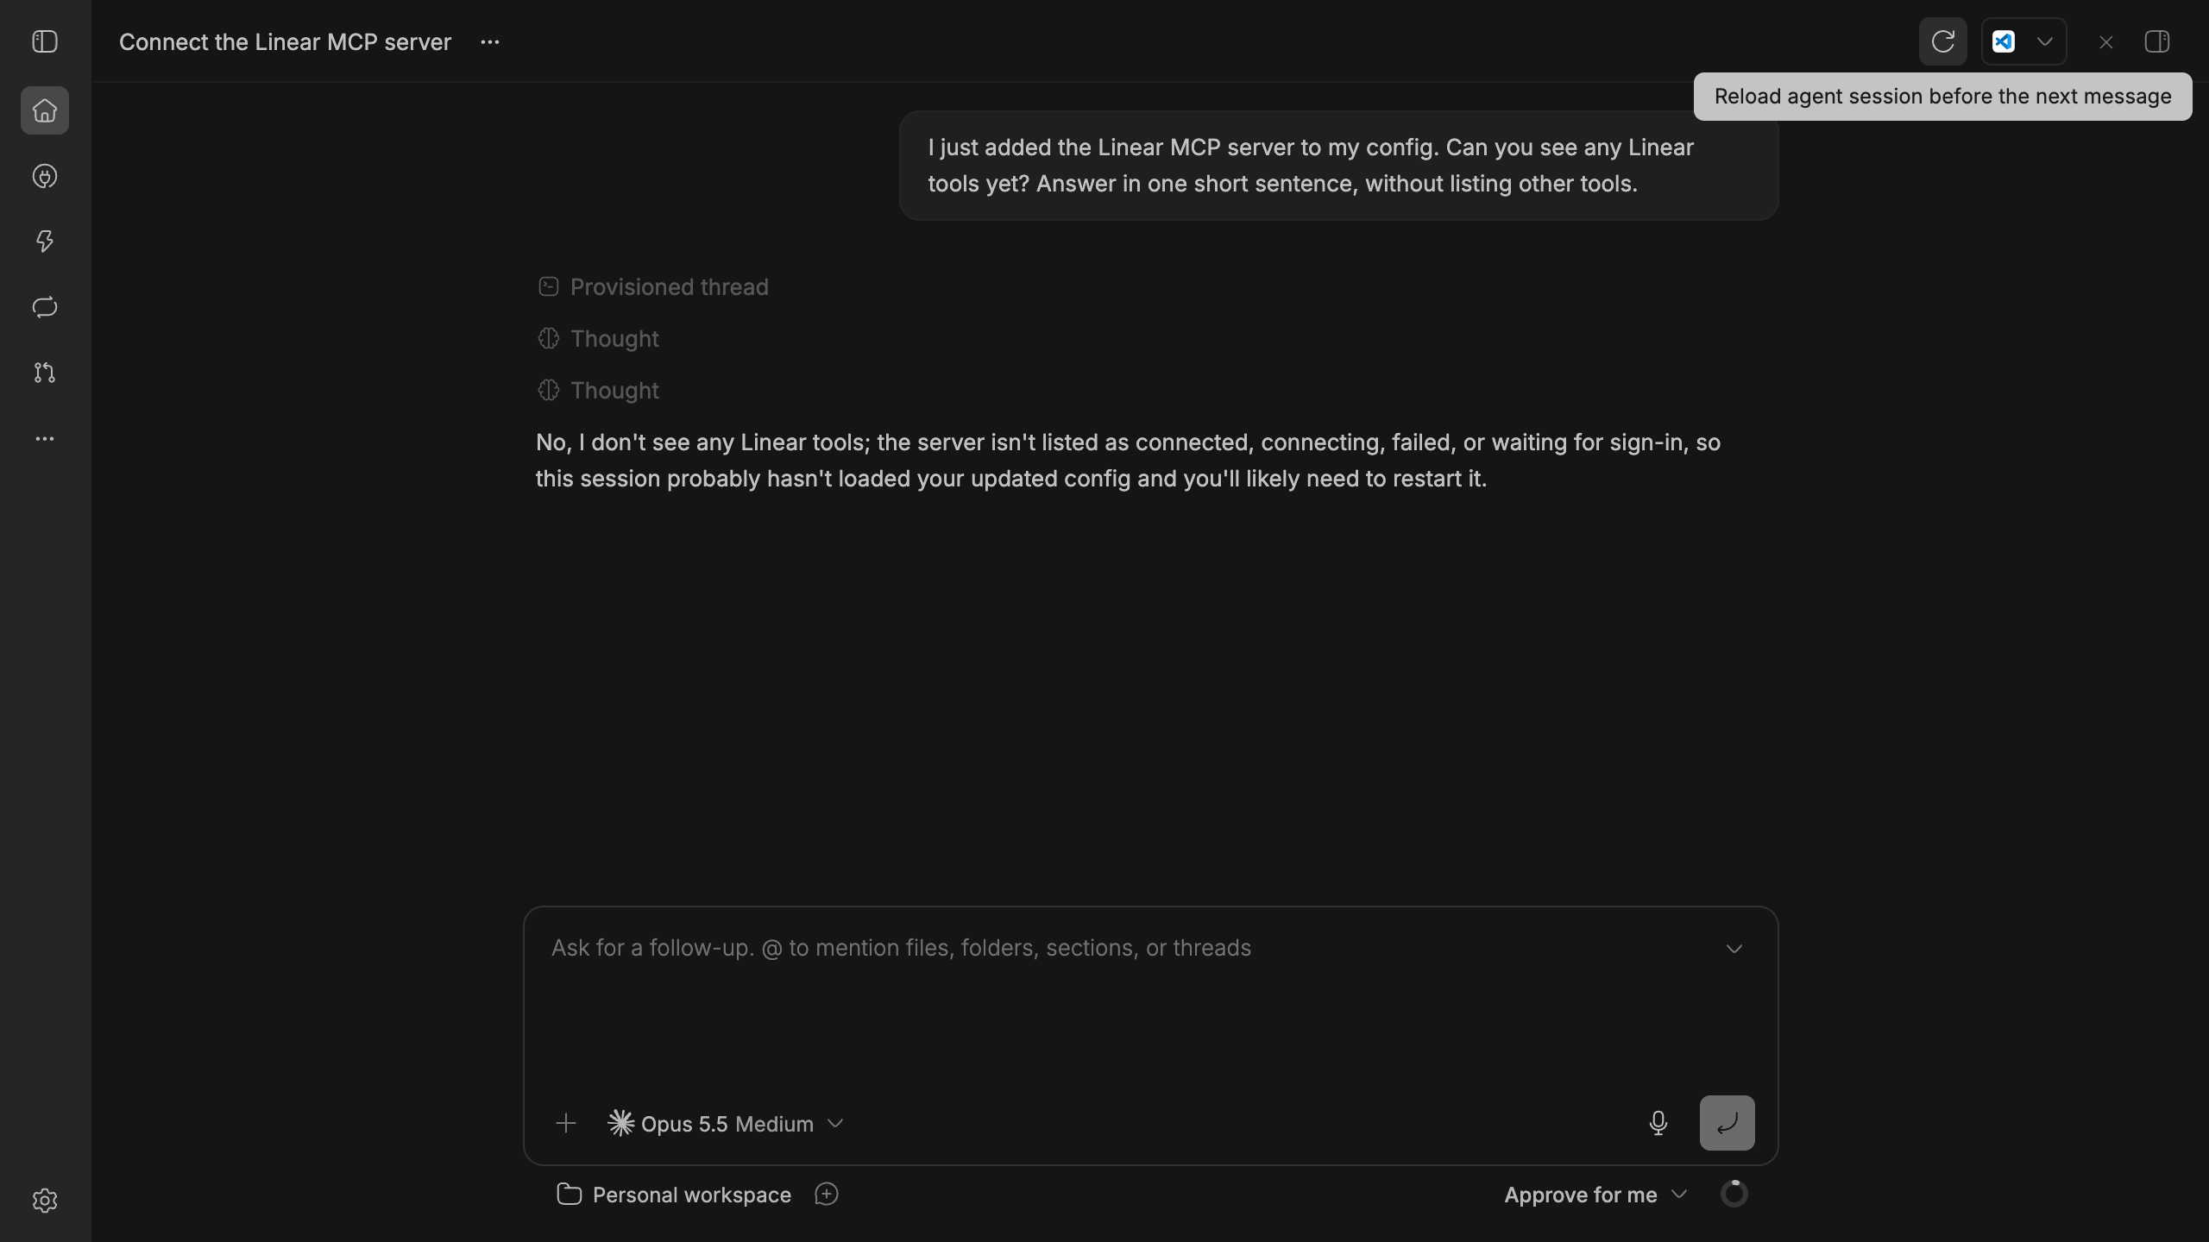Select the user message about Linear MCP server
Image resolution: width=2209 pixels, height=1242 pixels.
(1338, 166)
